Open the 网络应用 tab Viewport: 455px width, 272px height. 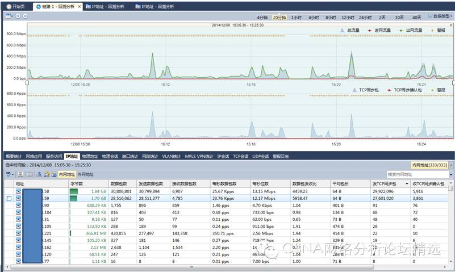[x=34, y=156]
